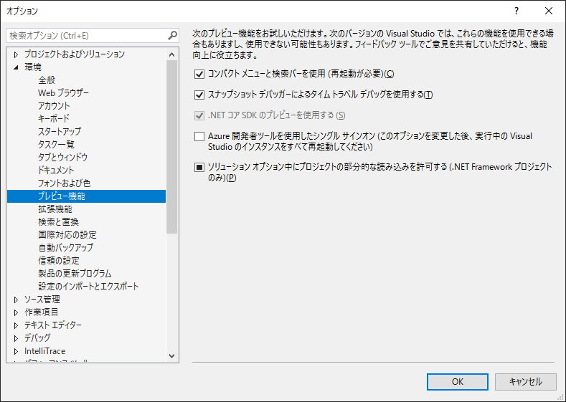Click the IntelliTrace tree label
Screen dimensions: 566x402
44,351
